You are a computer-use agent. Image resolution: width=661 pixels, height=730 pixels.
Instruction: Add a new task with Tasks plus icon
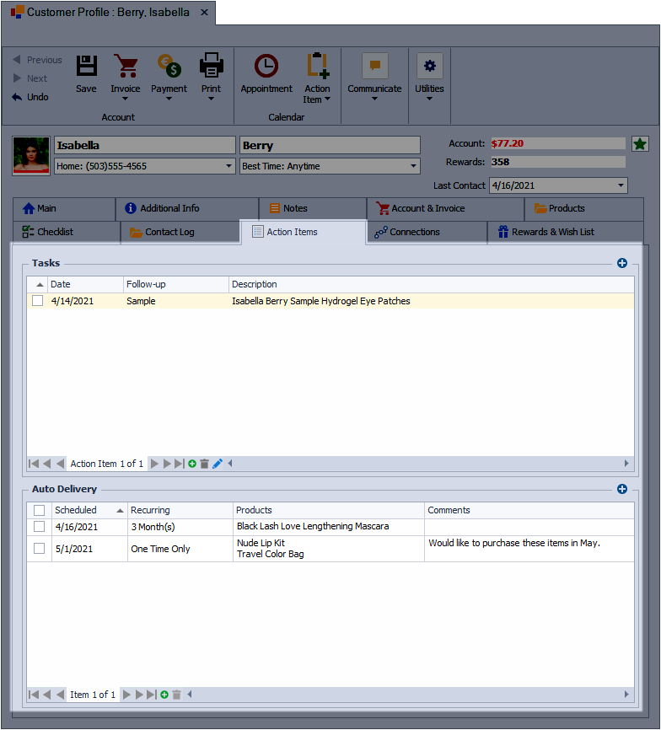[x=622, y=264]
